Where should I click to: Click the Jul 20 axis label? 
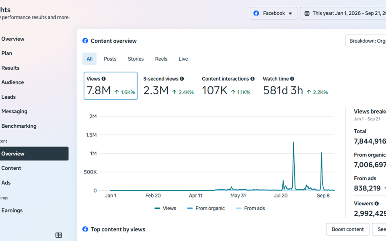coord(281,196)
